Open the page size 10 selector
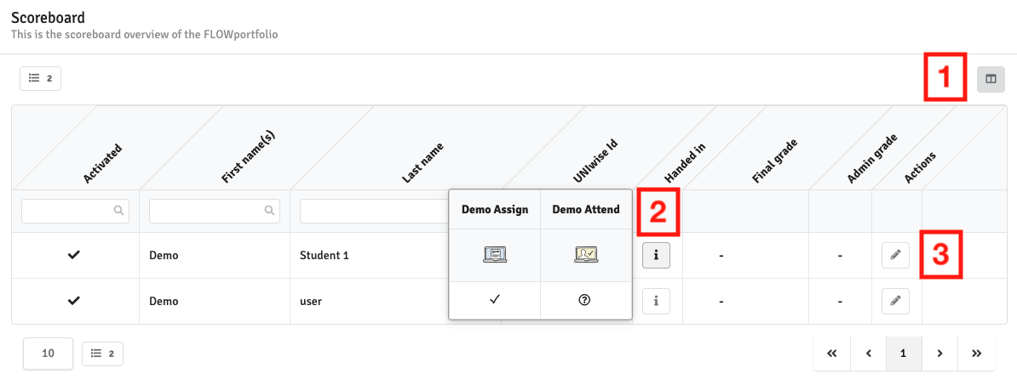 (x=48, y=354)
